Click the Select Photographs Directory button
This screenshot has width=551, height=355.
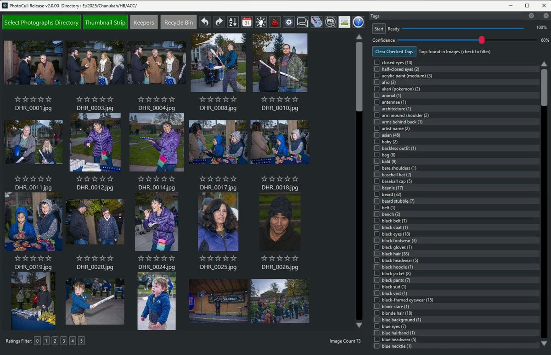coord(41,22)
